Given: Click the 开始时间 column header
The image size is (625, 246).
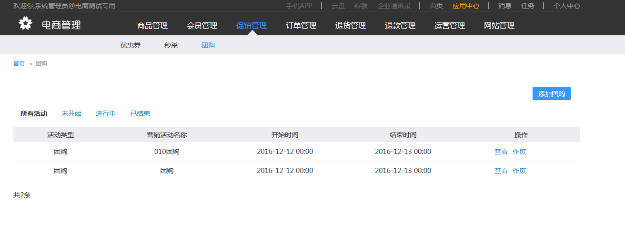Looking at the screenshot, I should click(x=285, y=135).
